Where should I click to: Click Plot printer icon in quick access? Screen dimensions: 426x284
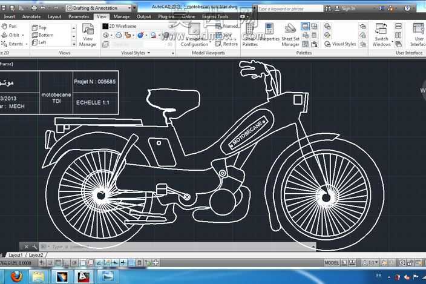(34, 8)
